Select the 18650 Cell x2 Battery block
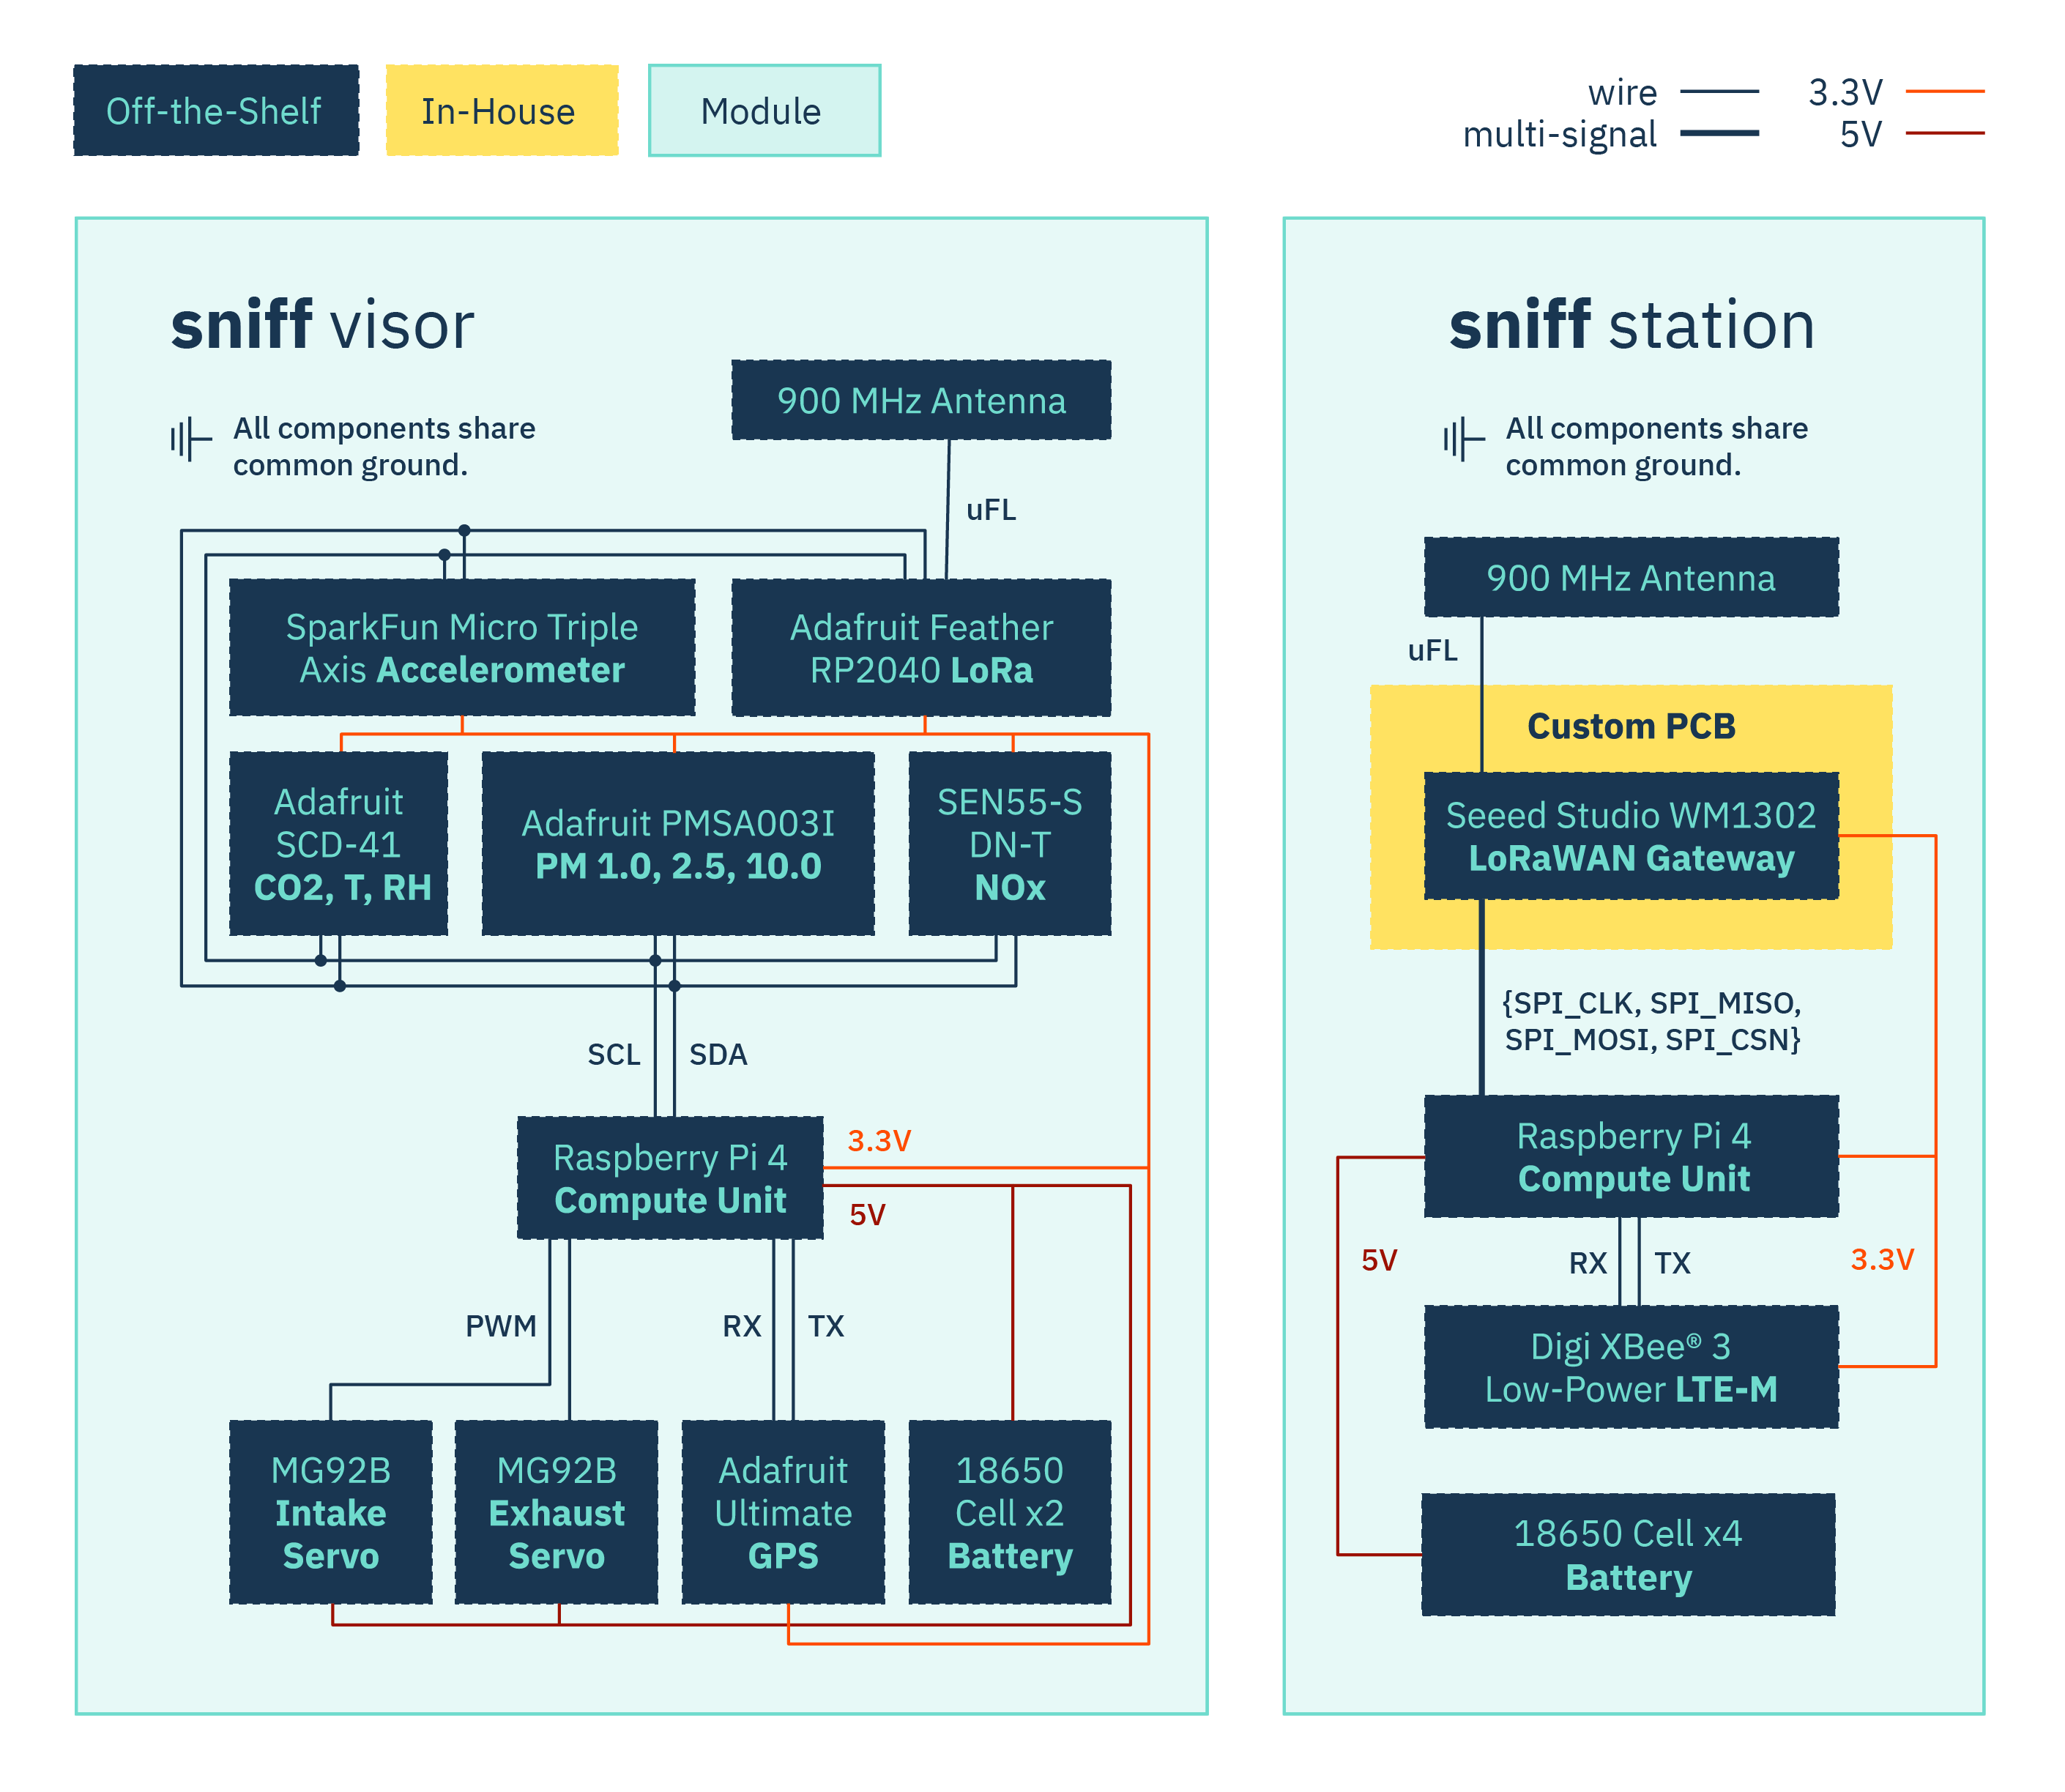 [x=1010, y=1512]
